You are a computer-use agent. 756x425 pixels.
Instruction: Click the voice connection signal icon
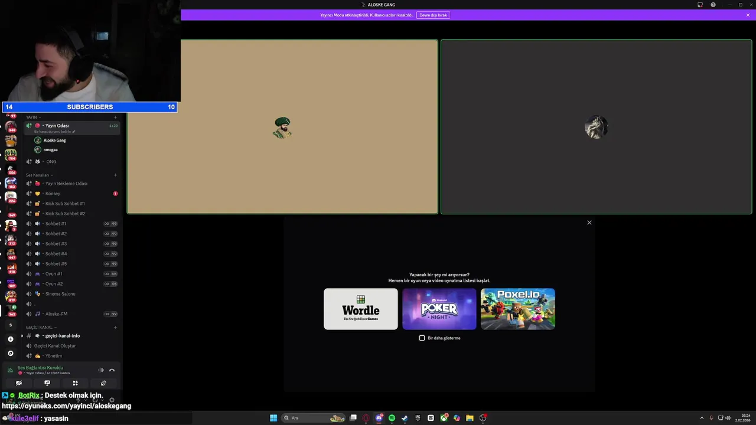[10, 370]
